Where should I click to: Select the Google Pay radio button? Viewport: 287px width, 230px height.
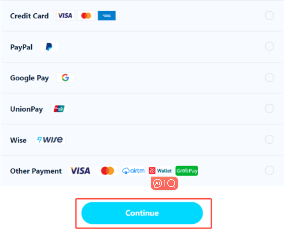(x=269, y=77)
